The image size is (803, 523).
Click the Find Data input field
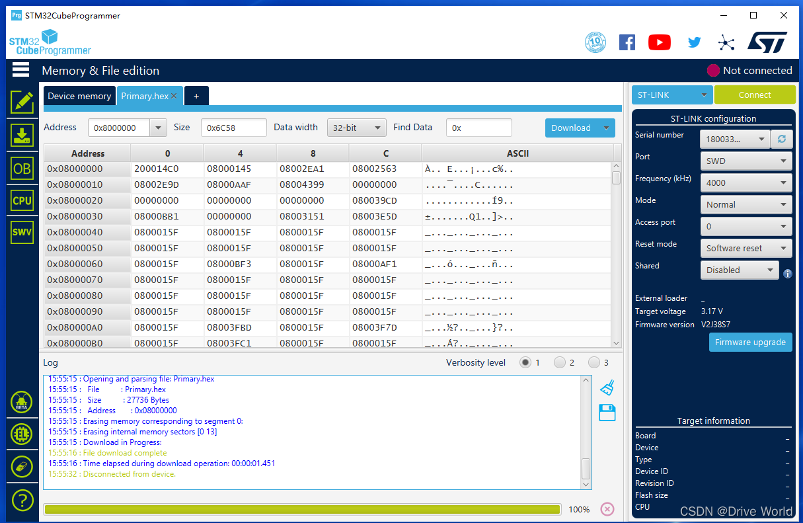(x=479, y=128)
